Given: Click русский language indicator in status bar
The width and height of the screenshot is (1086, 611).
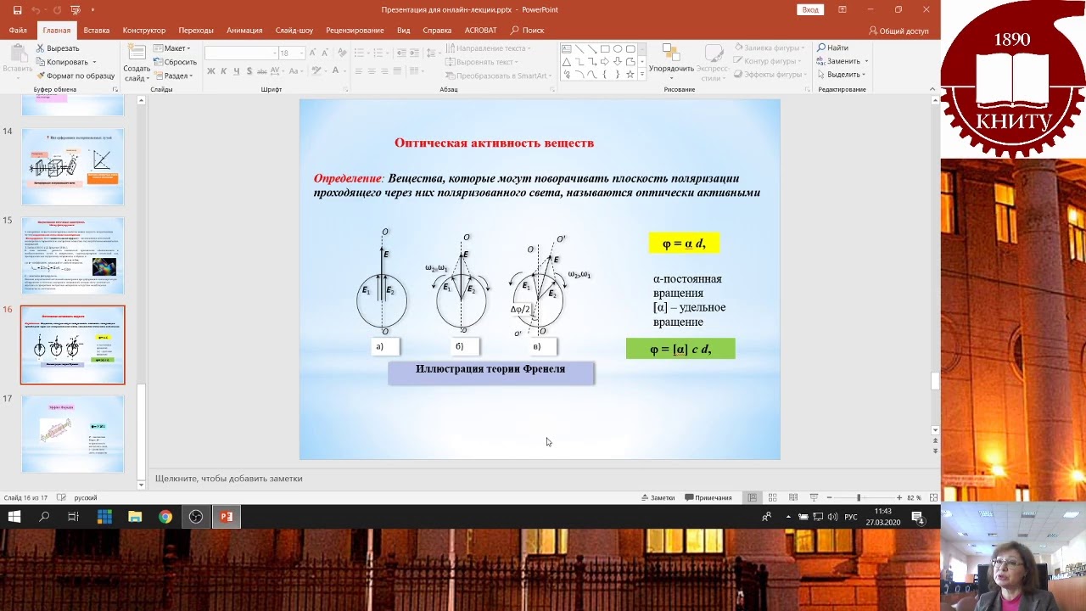Looking at the screenshot, I should (x=86, y=497).
